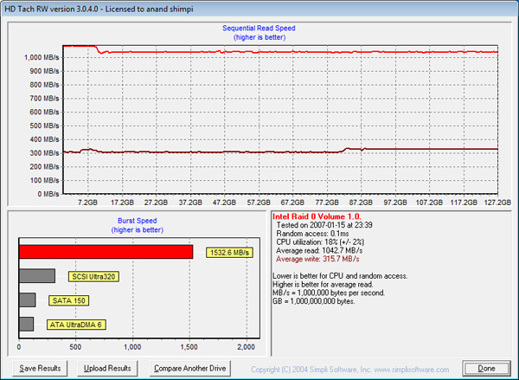Image resolution: width=519 pixels, height=380 pixels.
Task: Select the Tested on 2007-01-15 at 23:39 line
Action: [x=324, y=225]
